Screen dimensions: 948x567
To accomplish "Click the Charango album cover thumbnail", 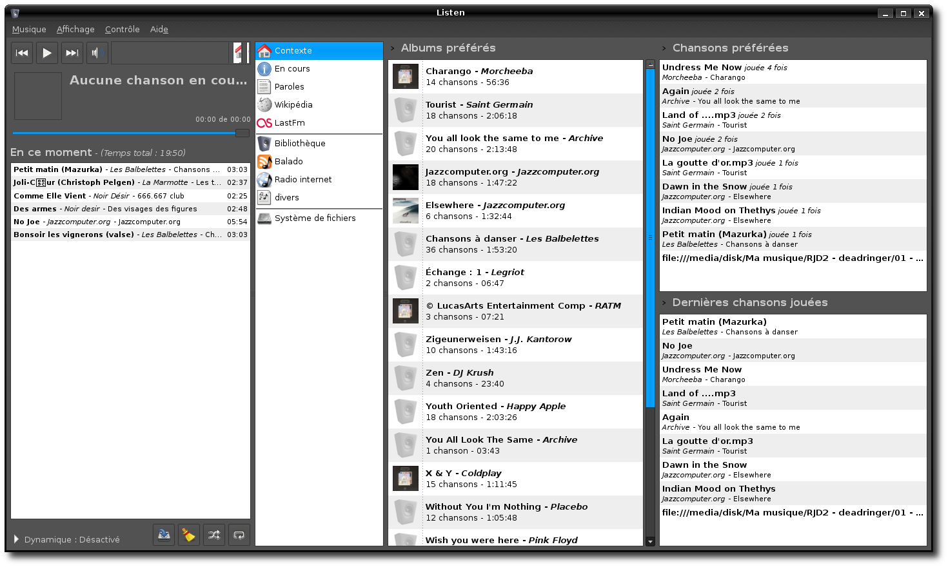I will click(406, 77).
